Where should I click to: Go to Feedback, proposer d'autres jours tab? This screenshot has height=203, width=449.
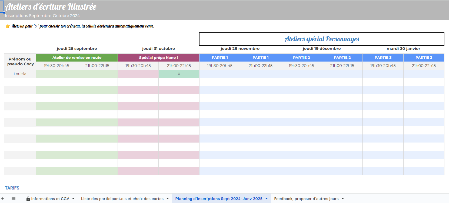coord(306,199)
